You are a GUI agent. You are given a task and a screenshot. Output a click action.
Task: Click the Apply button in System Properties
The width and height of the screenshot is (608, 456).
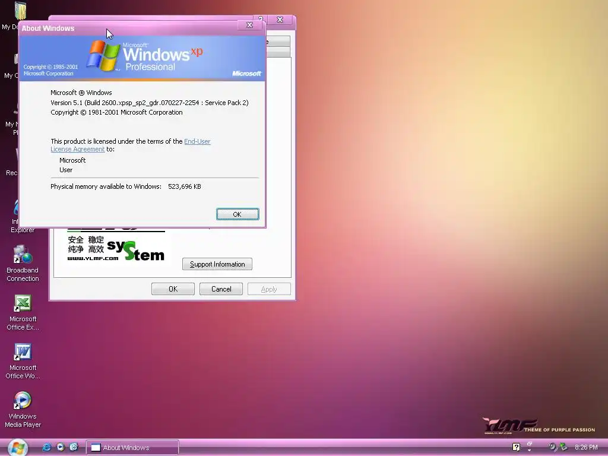(269, 289)
